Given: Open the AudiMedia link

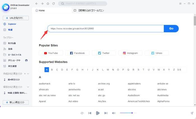Looking at the screenshot, I should coord(163,95).
